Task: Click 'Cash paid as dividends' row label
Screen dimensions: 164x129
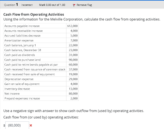Action: 20,55
